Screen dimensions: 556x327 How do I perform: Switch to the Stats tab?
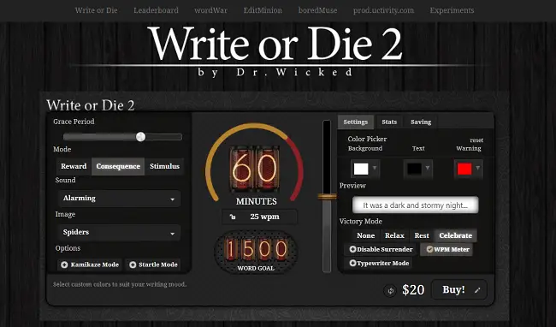[389, 122]
